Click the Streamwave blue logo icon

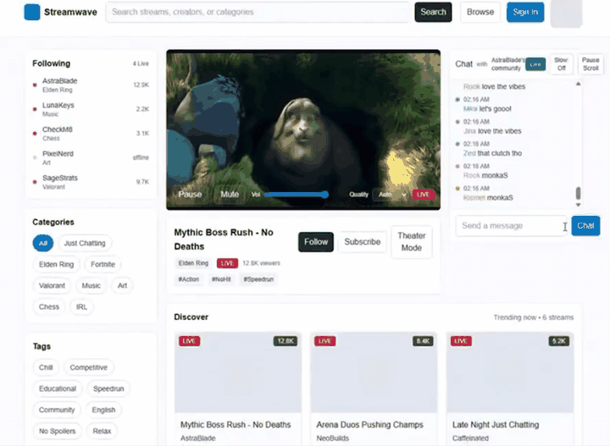(32, 12)
